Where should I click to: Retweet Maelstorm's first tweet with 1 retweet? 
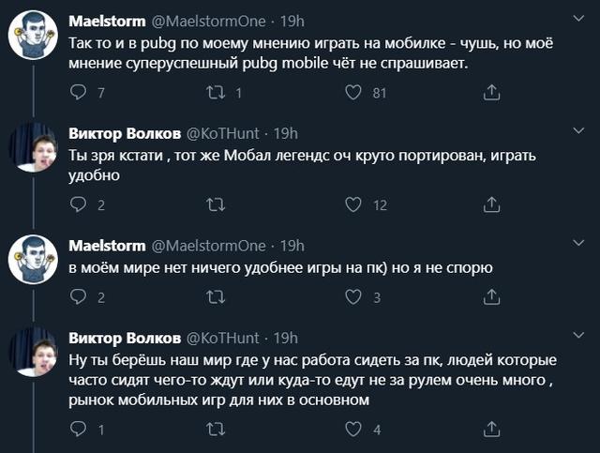point(216,93)
